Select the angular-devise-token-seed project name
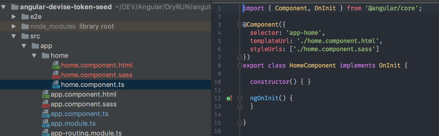This screenshot has height=136, width=439. [x=66, y=7]
